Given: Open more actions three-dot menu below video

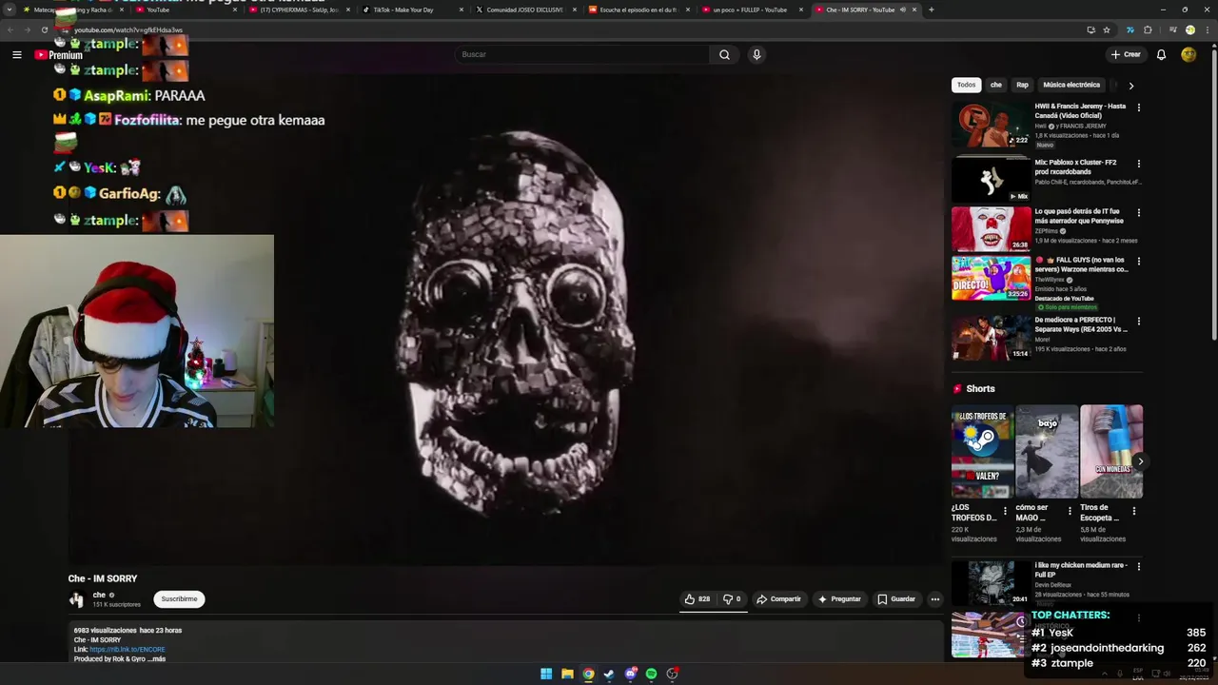Looking at the screenshot, I should [x=935, y=599].
